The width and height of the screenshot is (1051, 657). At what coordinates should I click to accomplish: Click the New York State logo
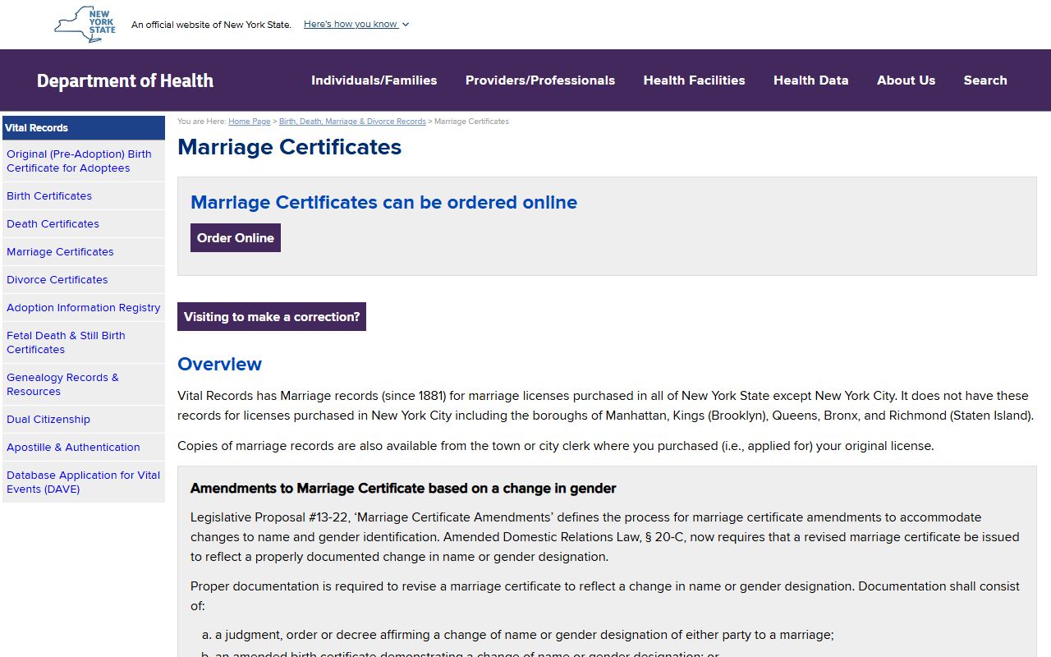tap(85, 25)
